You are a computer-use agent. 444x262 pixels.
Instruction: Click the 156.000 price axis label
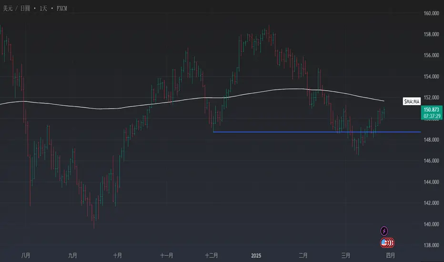pos(431,55)
